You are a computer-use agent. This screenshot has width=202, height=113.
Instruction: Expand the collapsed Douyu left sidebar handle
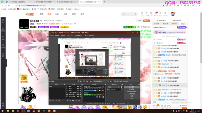(6, 63)
